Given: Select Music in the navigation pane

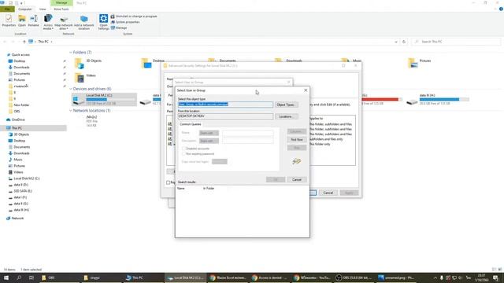Looking at the screenshot, I should pos(17,160).
